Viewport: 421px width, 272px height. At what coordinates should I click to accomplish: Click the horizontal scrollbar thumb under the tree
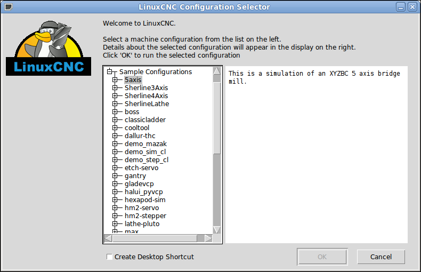coord(155,238)
